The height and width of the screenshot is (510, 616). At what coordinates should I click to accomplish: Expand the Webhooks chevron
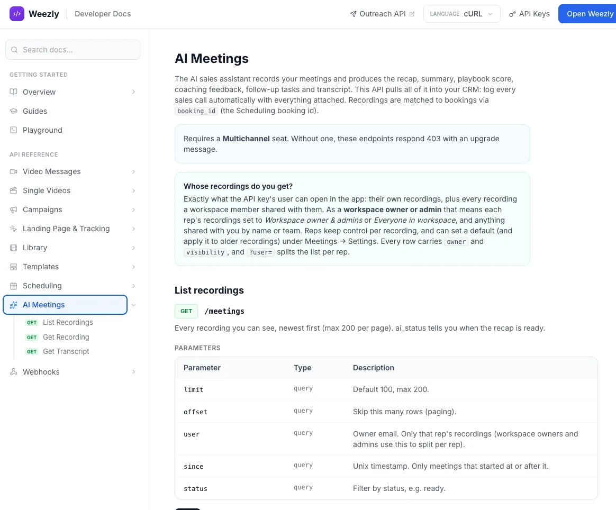point(133,372)
